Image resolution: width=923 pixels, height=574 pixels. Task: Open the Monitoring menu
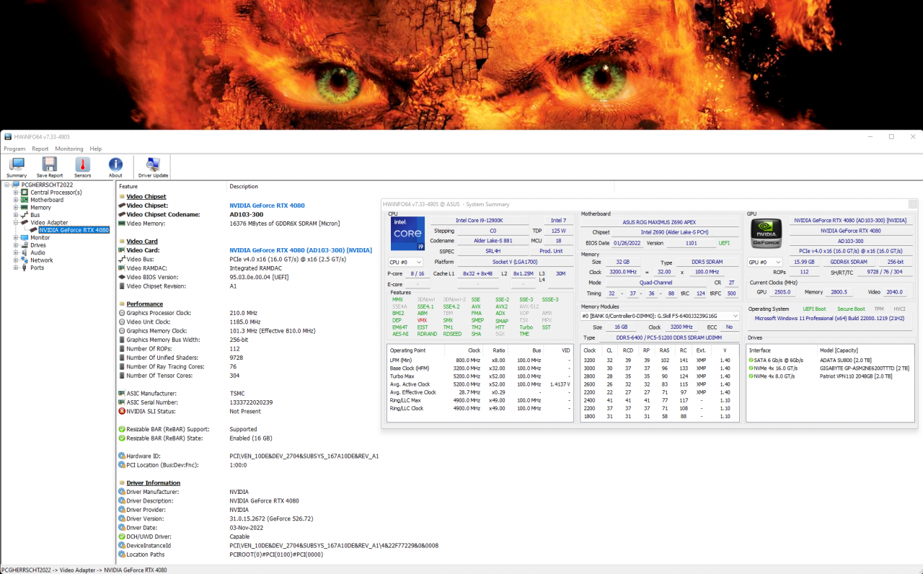[69, 149]
